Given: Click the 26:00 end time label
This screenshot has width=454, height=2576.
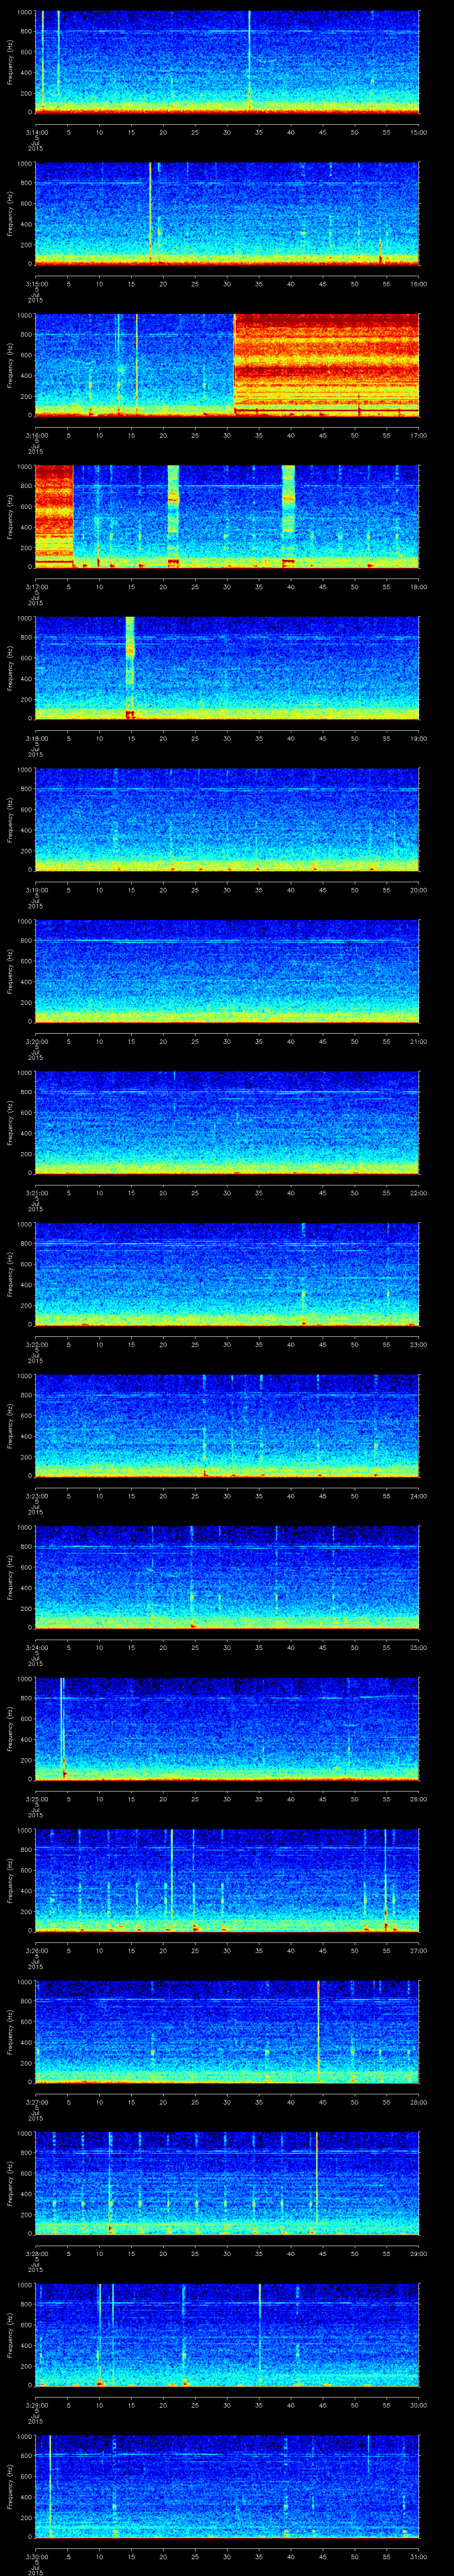Looking at the screenshot, I should coord(418,1798).
